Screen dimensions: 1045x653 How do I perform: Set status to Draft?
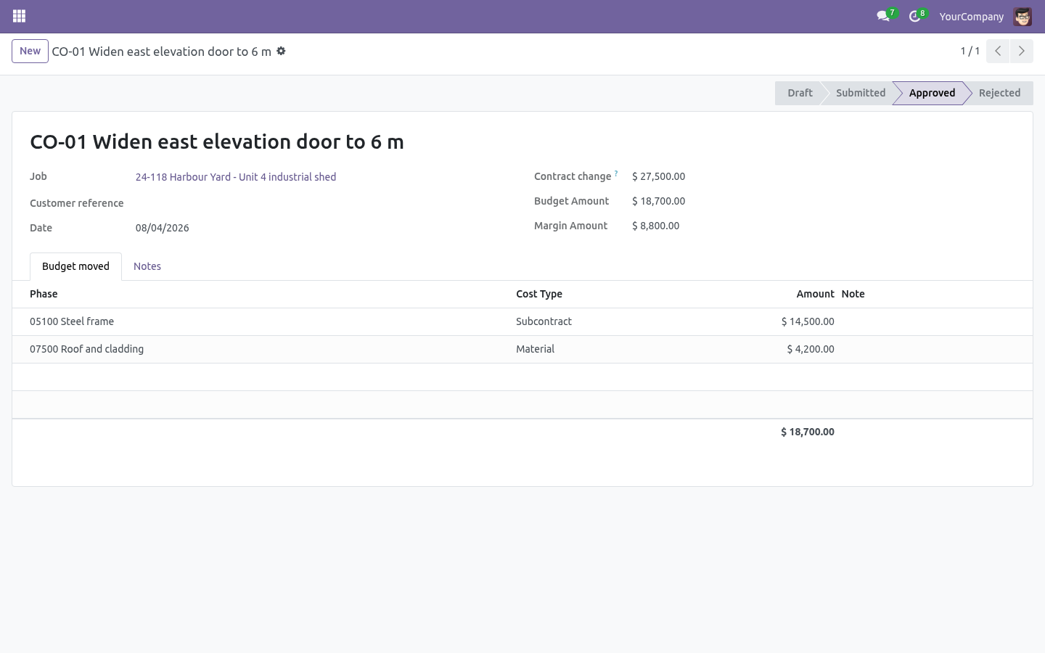pyautogui.click(x=800, y=93)
